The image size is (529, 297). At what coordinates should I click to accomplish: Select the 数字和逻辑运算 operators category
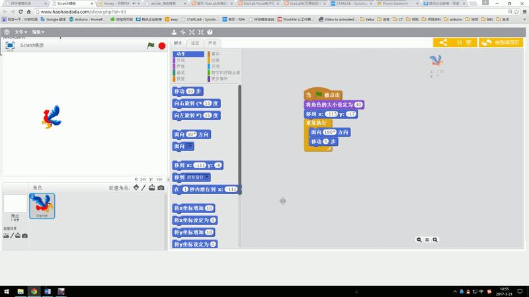click(224, 73)
